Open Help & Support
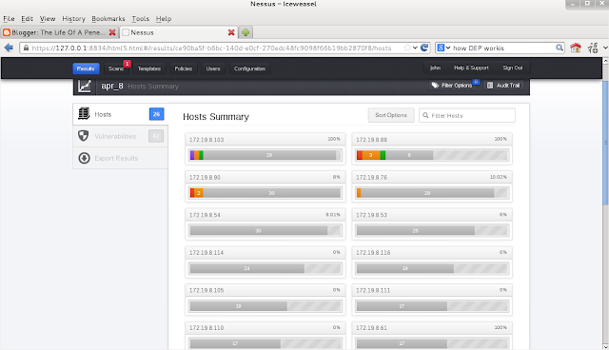 click(x=471, y=68)
